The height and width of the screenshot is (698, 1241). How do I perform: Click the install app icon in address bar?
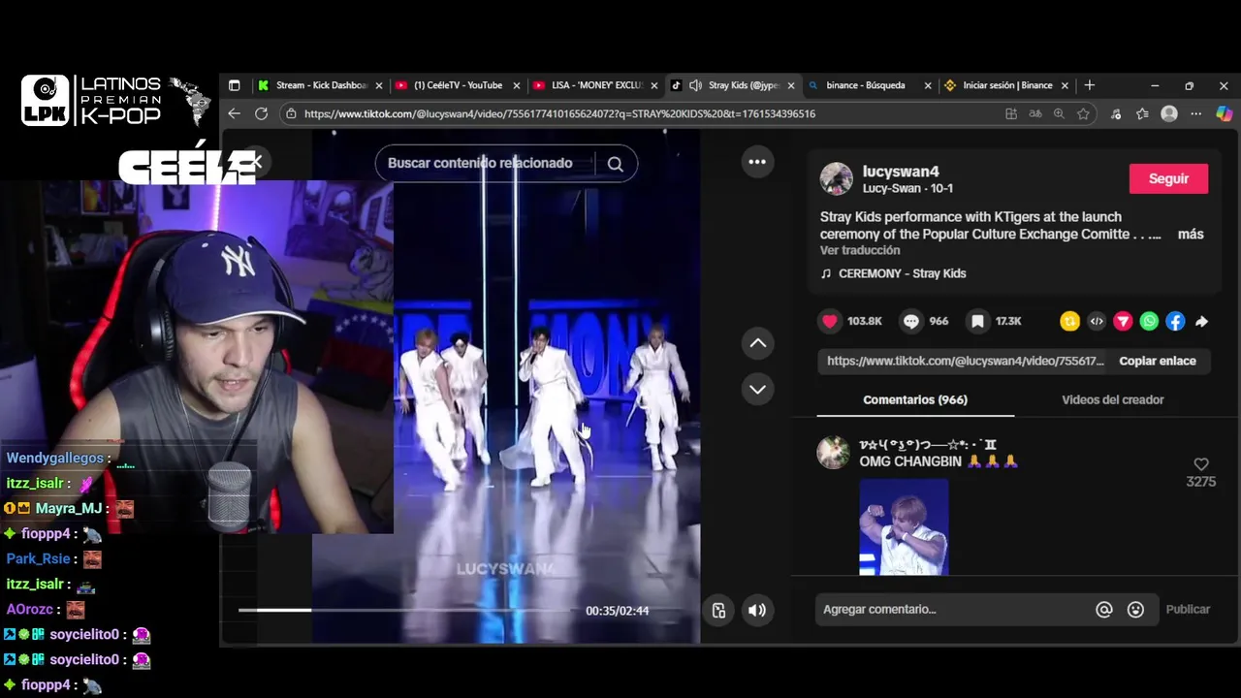(x=1011, y=113)
